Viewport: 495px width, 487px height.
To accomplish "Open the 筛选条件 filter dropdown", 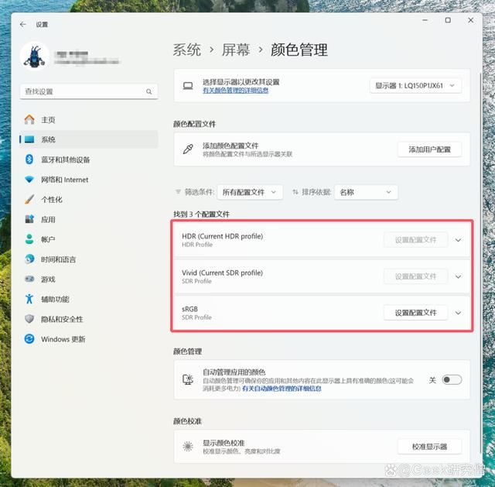I will 250,192.
